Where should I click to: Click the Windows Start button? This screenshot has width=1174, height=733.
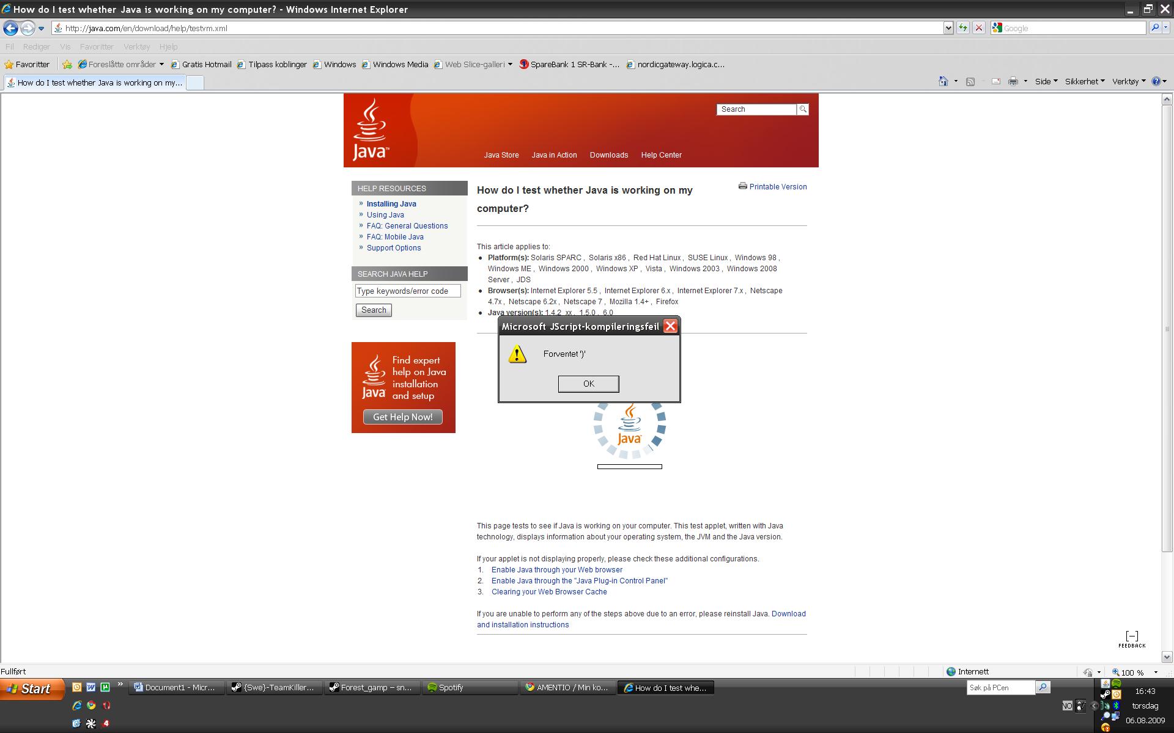point(32,688)
